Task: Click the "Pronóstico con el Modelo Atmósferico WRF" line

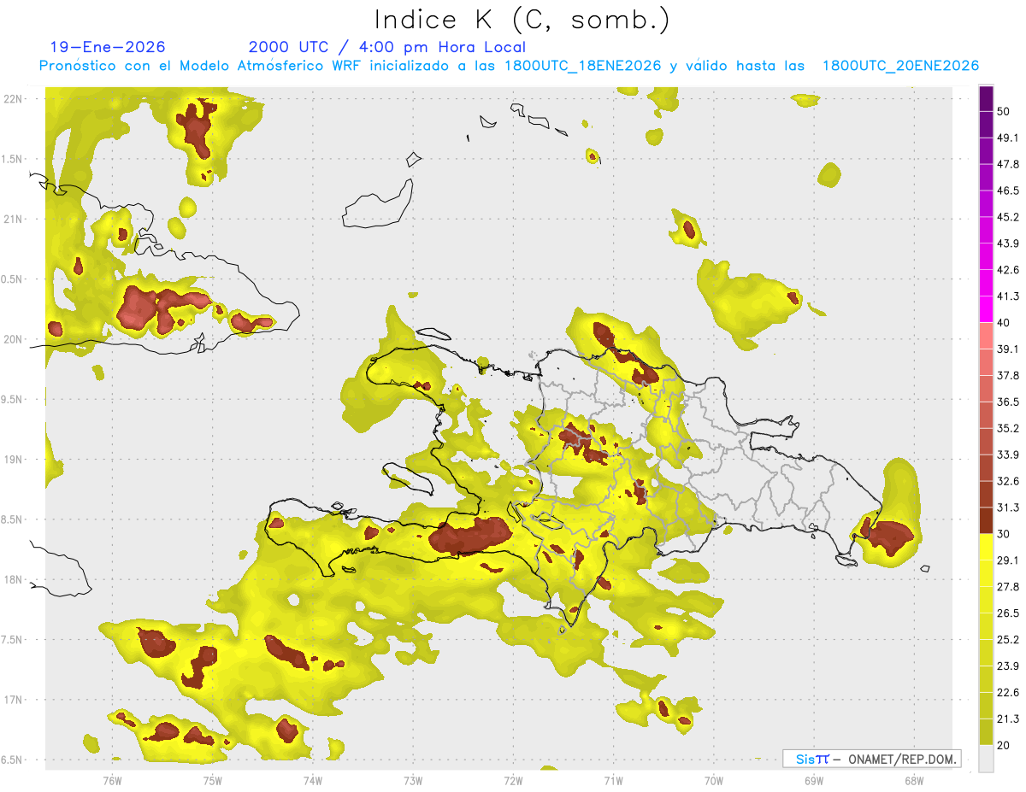Action: click(509, 66)
